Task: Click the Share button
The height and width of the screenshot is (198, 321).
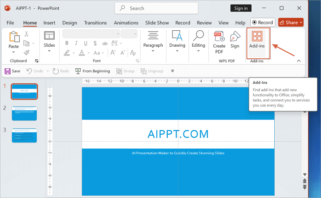Action: tap(291, 22)
